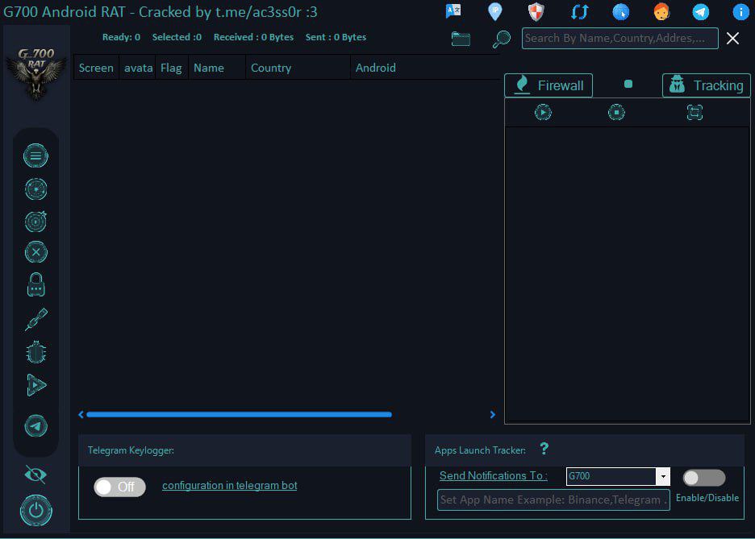Click the Search By Name, Country input field
Viewport: 755px width, 539px height.
click(x=619, y=38)
